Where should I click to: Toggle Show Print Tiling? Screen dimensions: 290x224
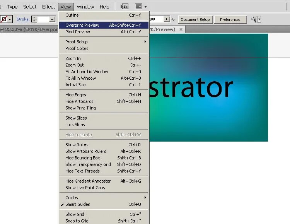click(104, 108)
